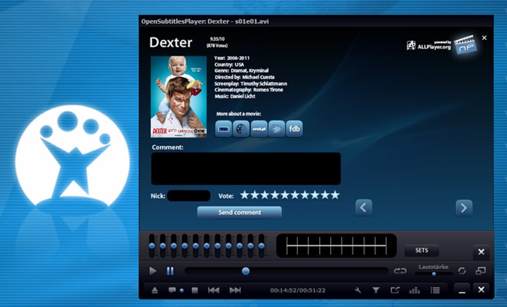Screen dimensions: 507x307
Task: Stop playback with the square stop icon
Action: point(195,290)
